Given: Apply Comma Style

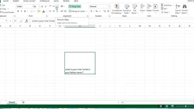Looking at the screenshot, I should (100, 11).
